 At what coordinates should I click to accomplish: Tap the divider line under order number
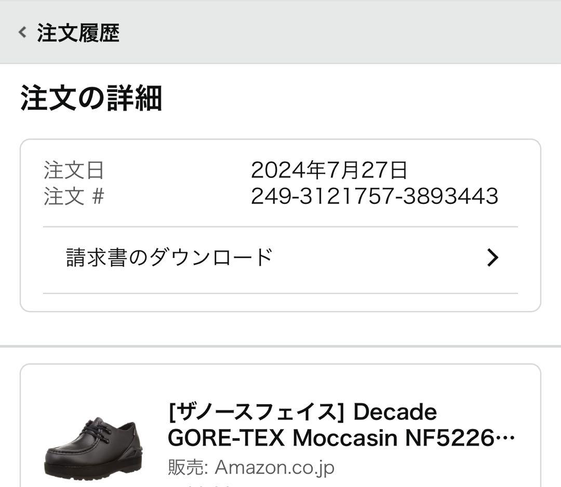pos(280,226)
